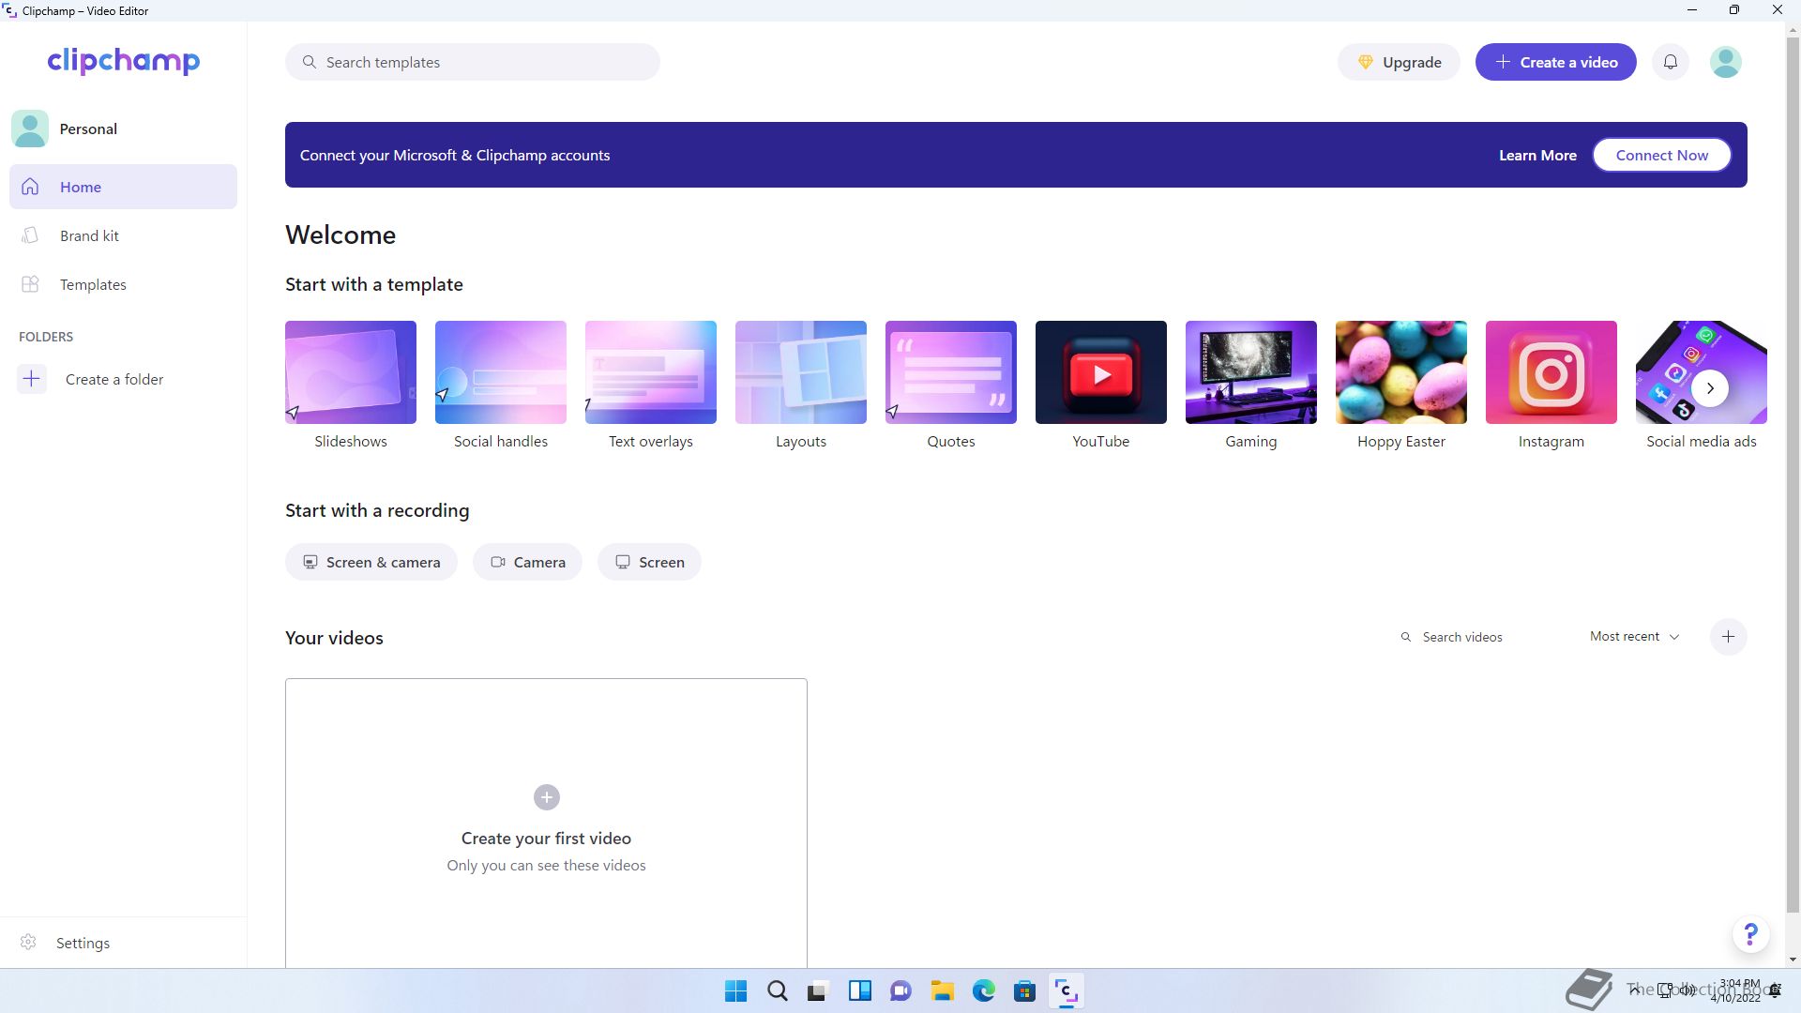Open Microsoft Store from taskbar

1024,990
